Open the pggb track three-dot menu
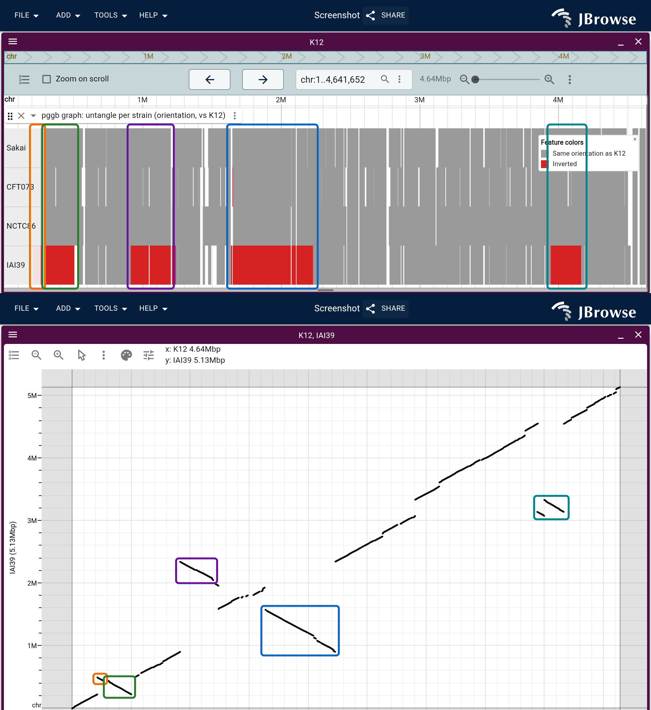Image resolution: width=651 pixels, height=710 pixels. [x=235, y=116]
